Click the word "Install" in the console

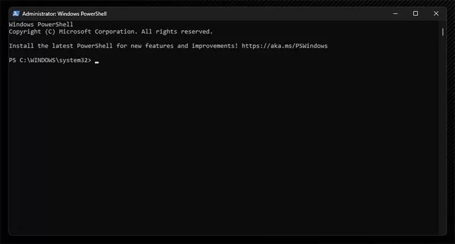(x=22, y=46)
